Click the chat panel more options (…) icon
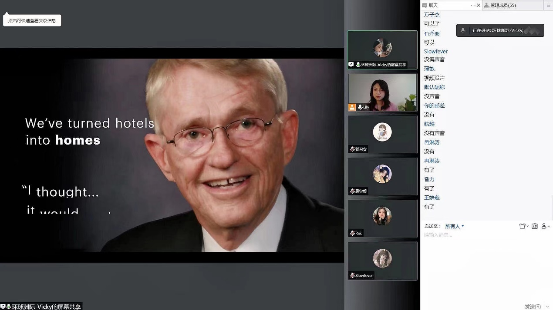This screenshot has height=310, width=553. click(x=473, y=5)
